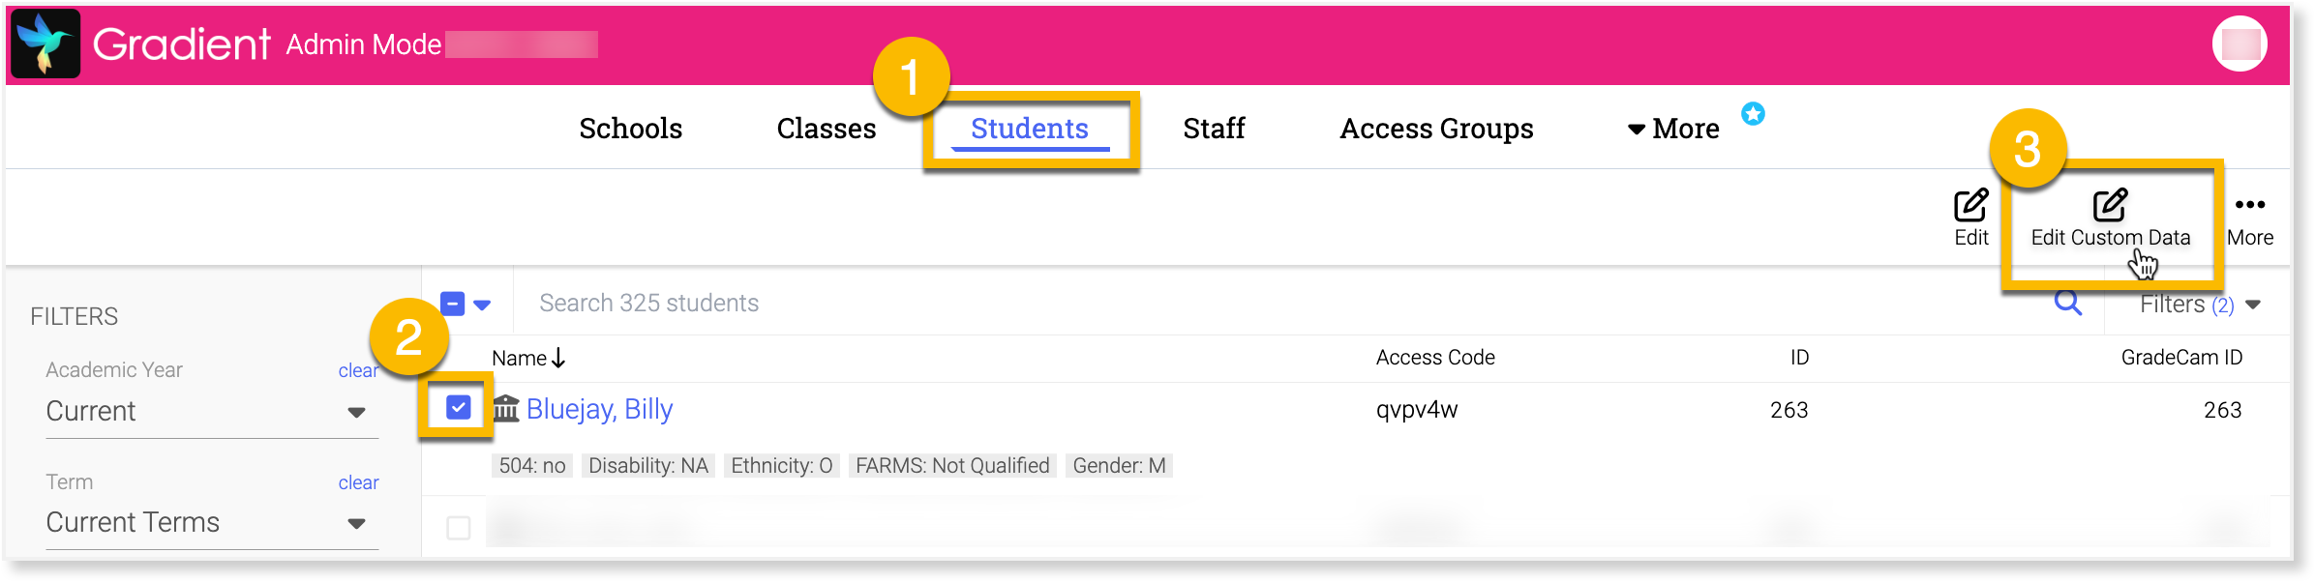Viewport: 2315px width, 582px height.
Task: Open the user profile avatar
Action: point(2240,44)
